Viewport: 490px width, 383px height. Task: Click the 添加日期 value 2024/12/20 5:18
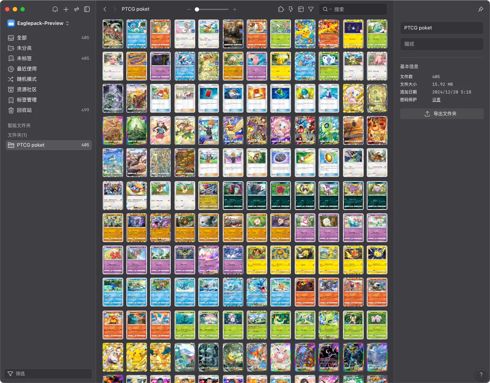[x=452, y=92]
